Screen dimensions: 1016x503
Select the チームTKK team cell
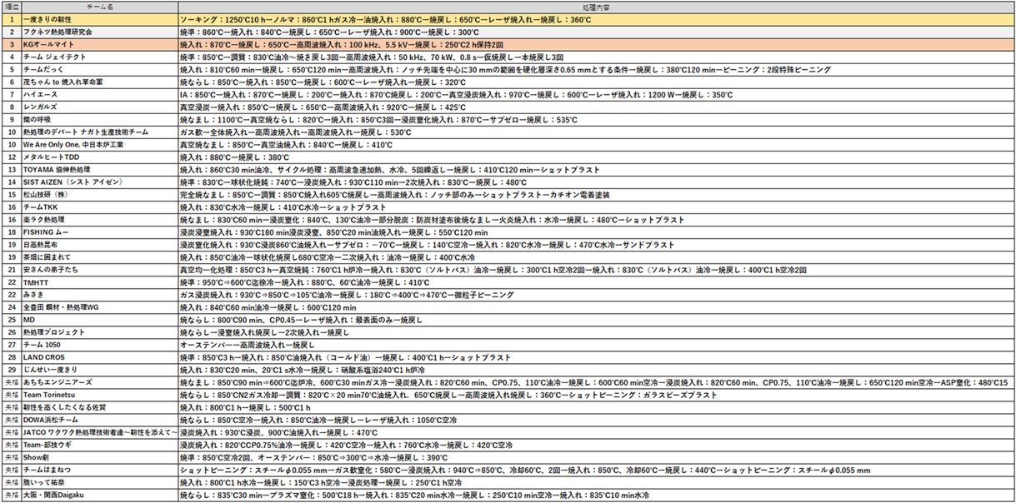(99, 207)
